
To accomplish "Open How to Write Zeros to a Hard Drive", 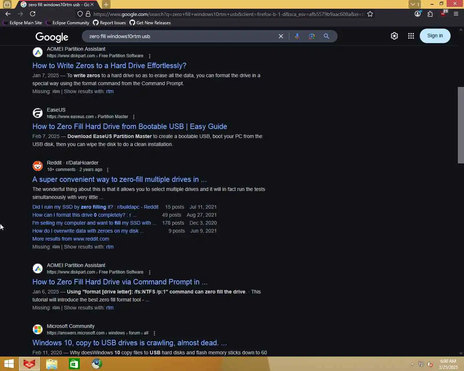I will click(109, 66).
